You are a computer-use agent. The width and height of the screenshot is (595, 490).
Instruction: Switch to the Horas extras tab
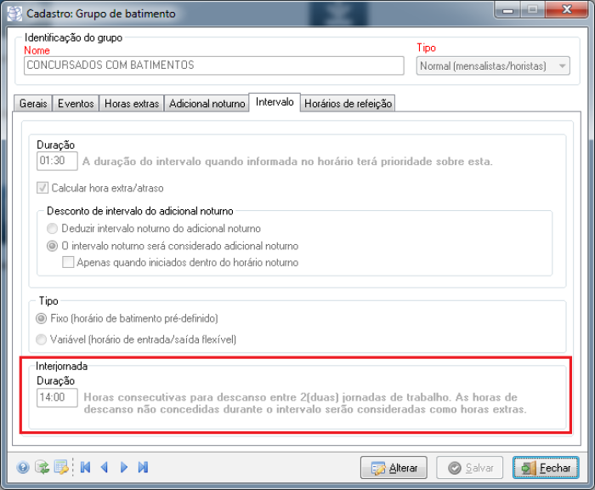point(131,104)
